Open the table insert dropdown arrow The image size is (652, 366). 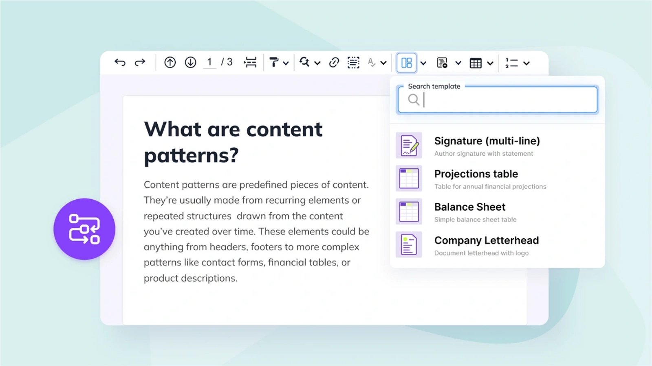[x=490, y=63]
